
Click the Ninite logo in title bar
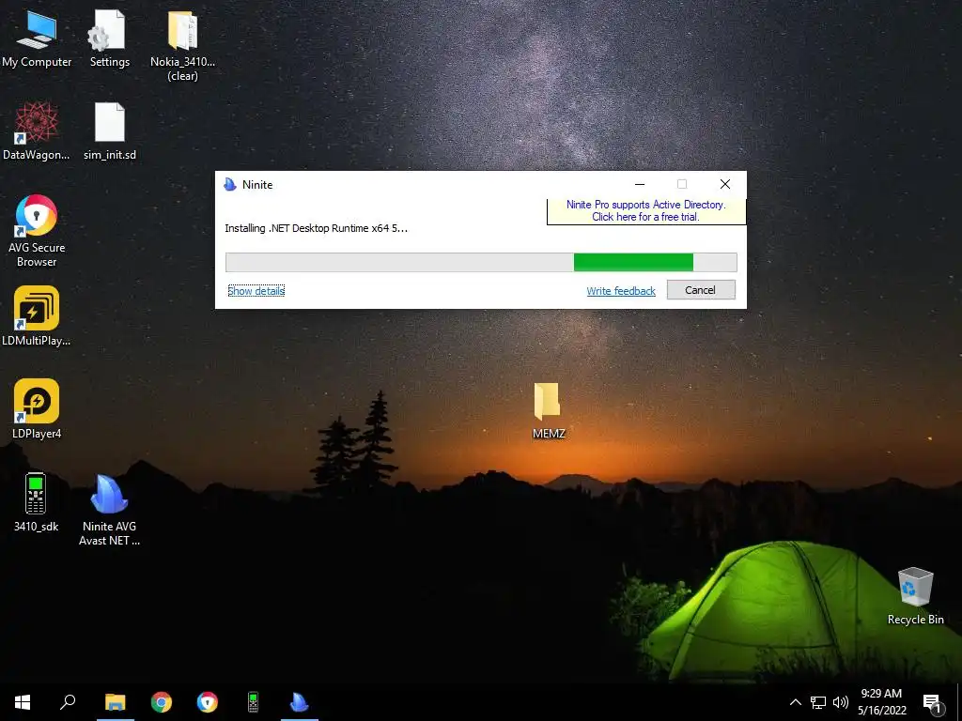coord(230,185)
